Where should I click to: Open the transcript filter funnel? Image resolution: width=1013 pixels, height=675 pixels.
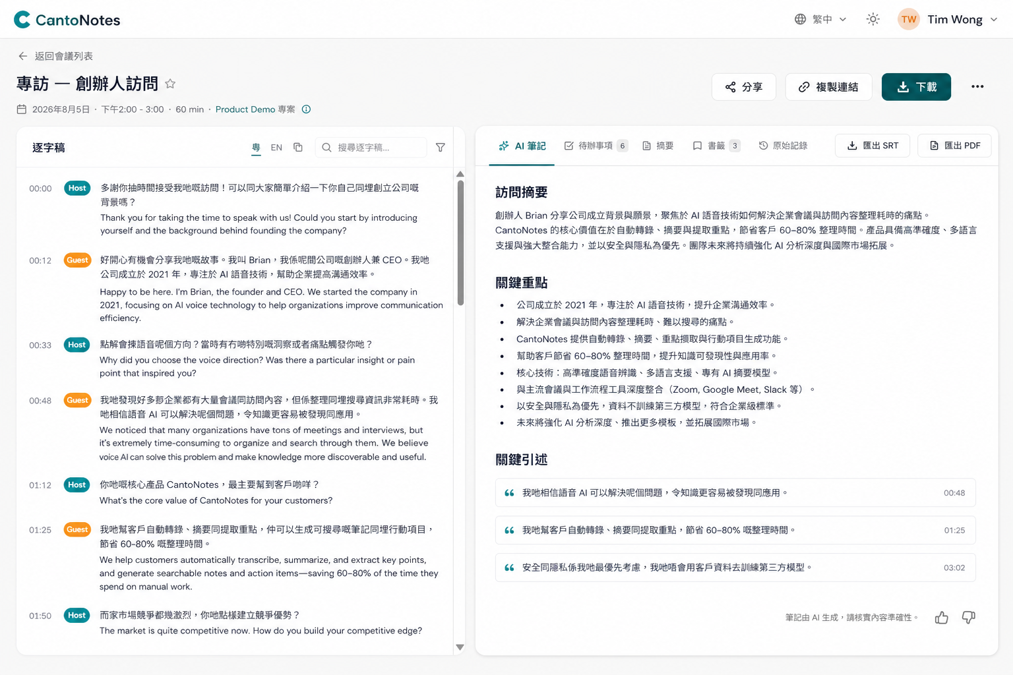click(441, 148)
